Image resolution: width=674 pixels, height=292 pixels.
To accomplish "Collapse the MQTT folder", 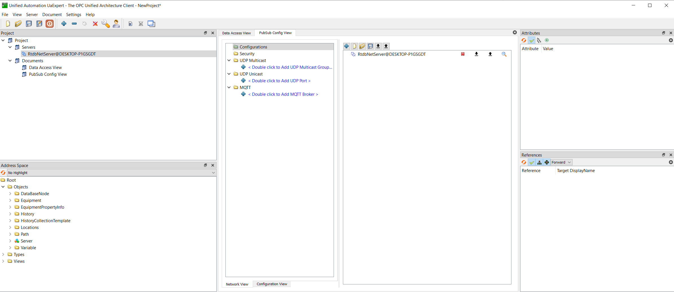I will click(229, 87).
